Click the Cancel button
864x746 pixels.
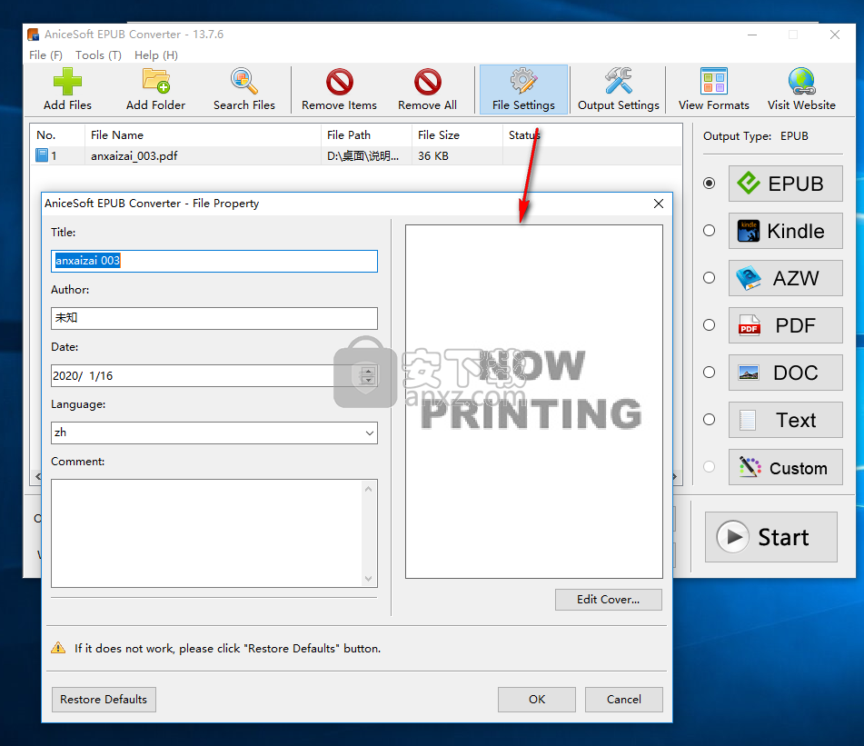click(624, 699)
